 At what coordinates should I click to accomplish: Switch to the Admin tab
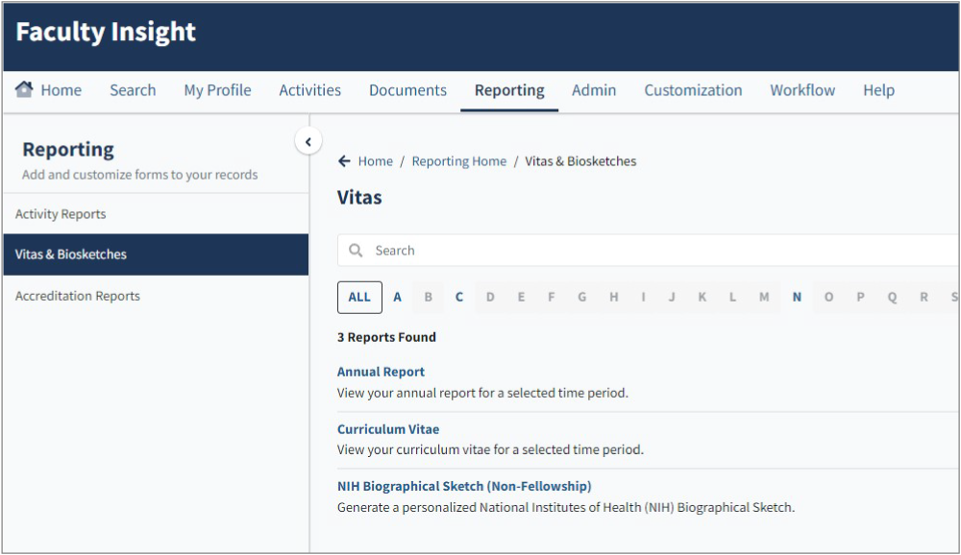pyautogui.click(x=594, y=90)
